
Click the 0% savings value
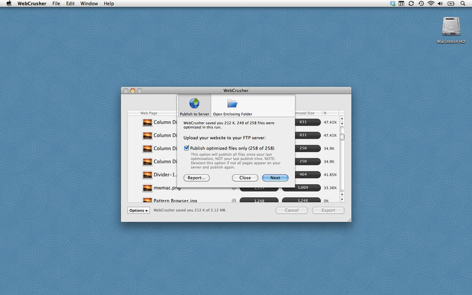tap(326, 201)
